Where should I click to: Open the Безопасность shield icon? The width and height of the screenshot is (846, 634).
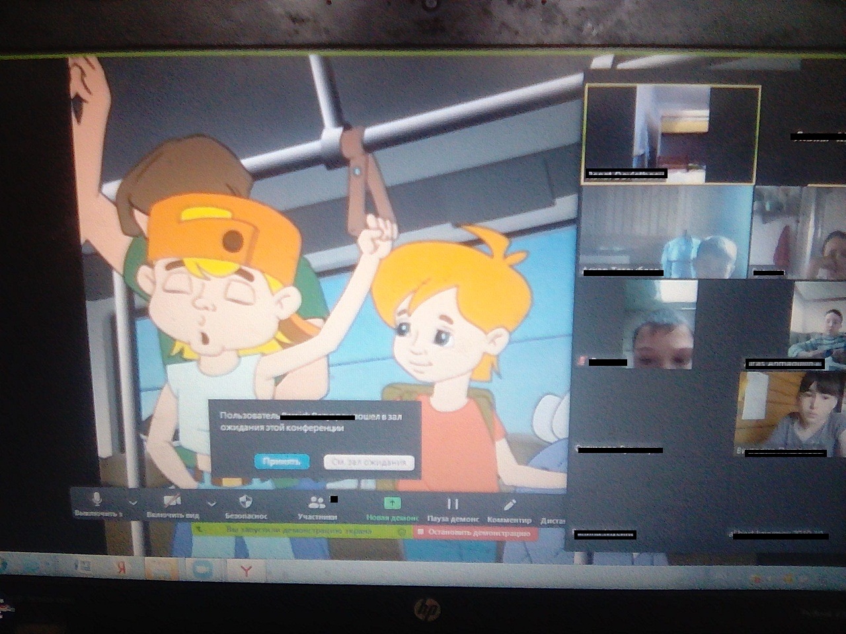point(246,505)
